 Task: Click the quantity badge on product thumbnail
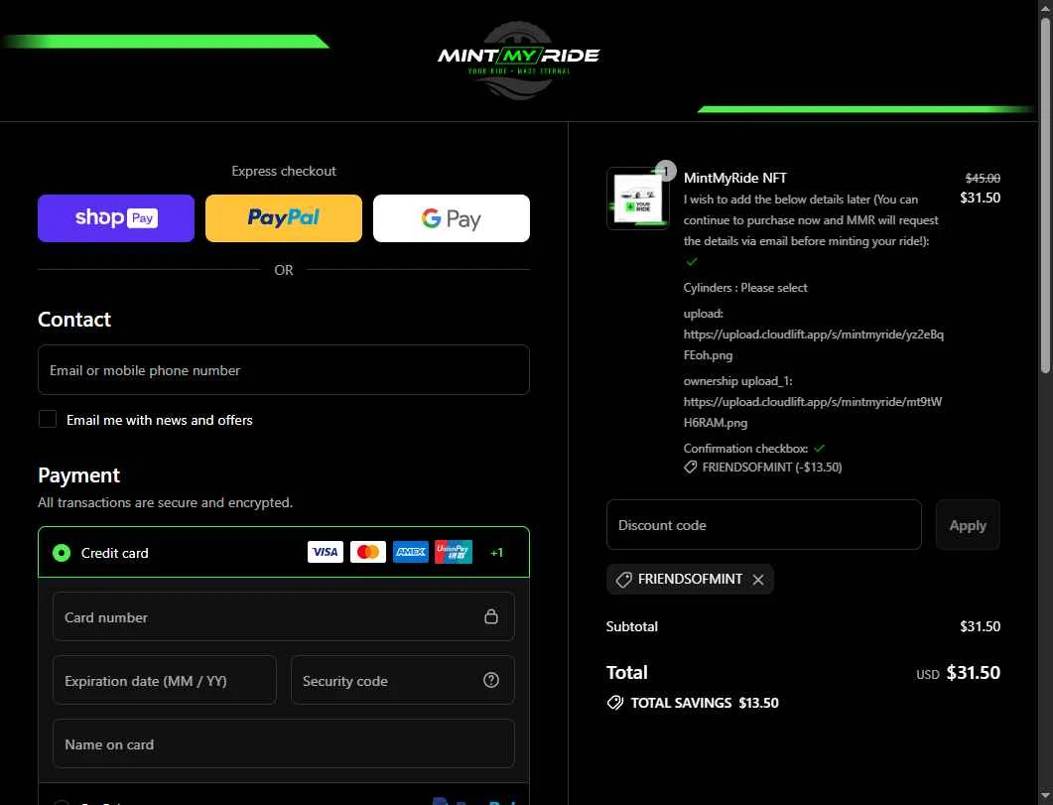point(666,171)
